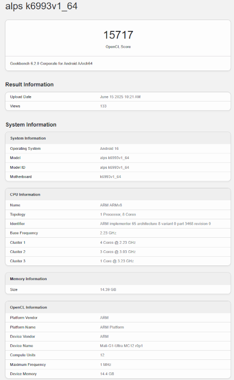Click the Compute Units value 12
Viewport: 234px width, 380px height.
(102, 355)
